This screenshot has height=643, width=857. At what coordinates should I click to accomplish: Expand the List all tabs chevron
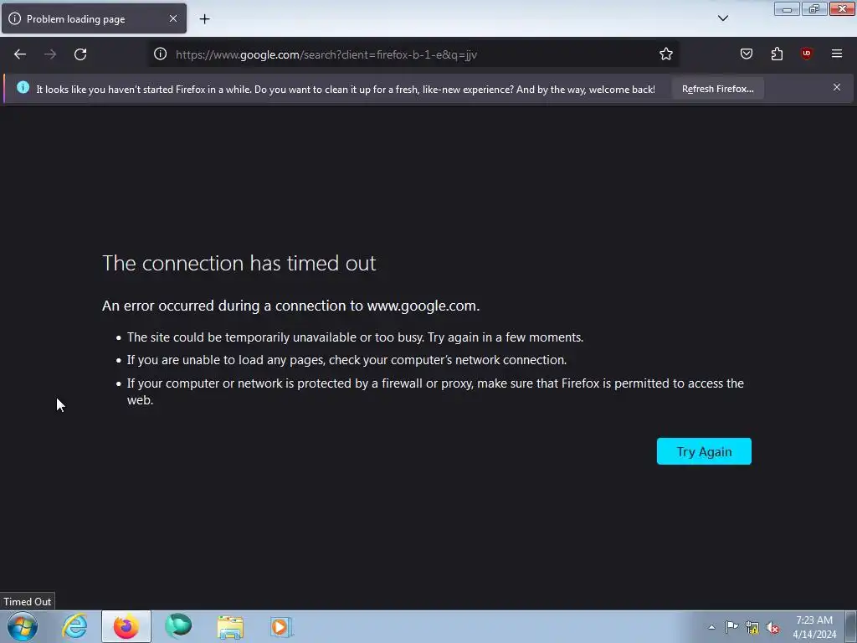pos(723,18)
